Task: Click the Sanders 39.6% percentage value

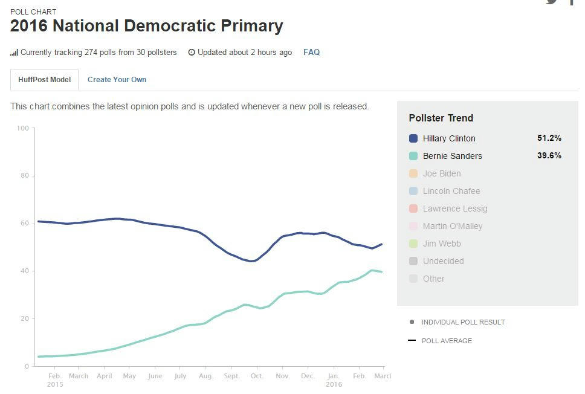Action: pyautogui.click(x=549, y=156)
